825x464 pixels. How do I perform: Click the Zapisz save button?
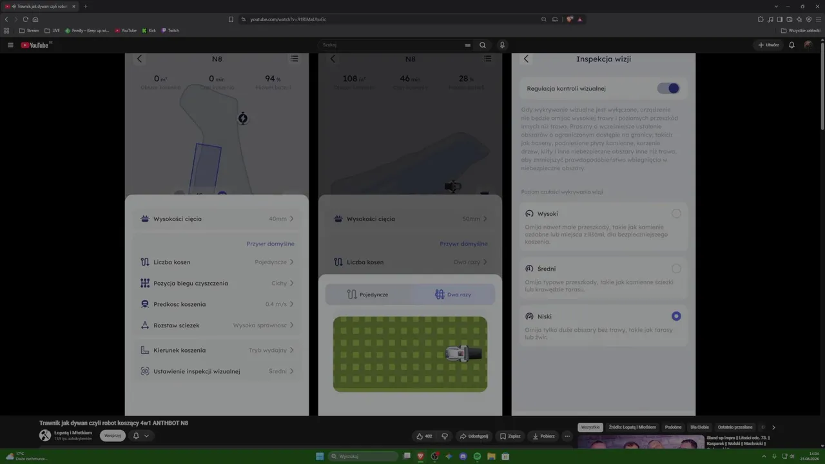coord(510,436)
